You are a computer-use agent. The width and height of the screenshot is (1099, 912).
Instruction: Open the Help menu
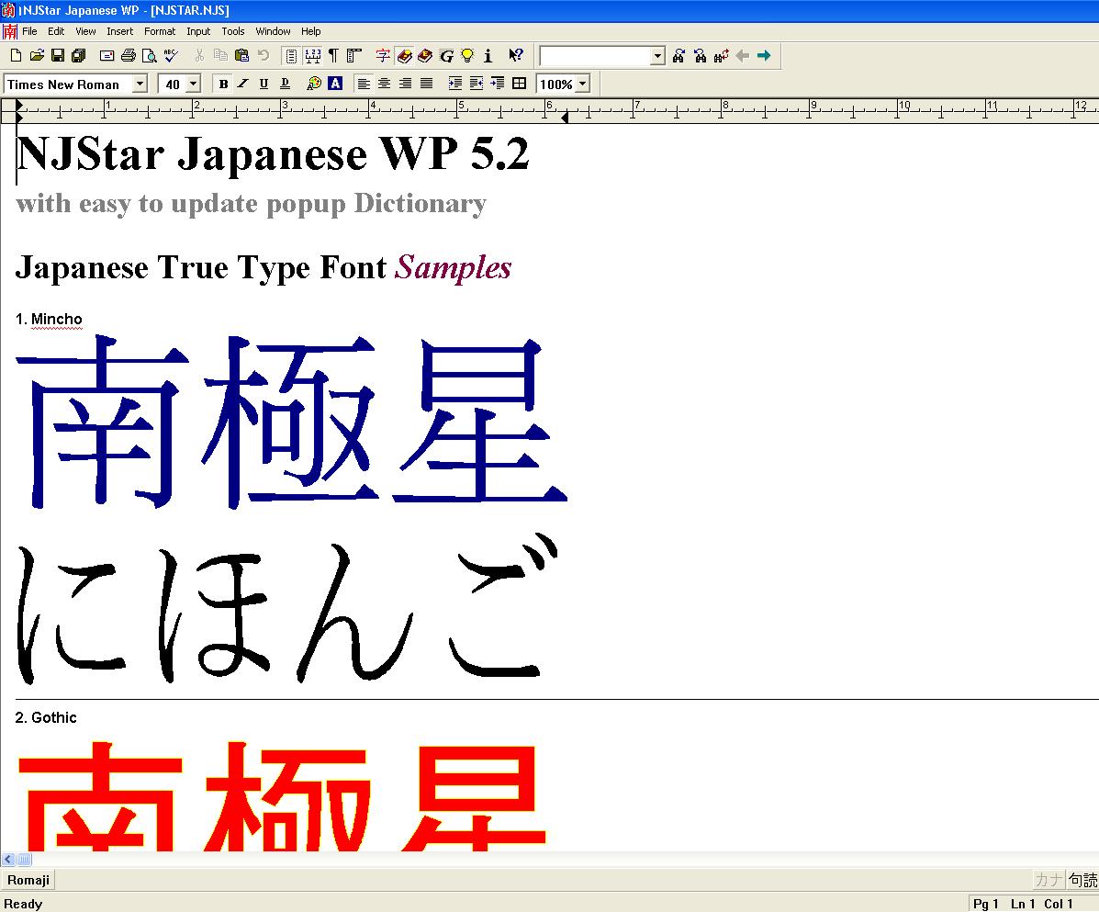coord(310,31)
